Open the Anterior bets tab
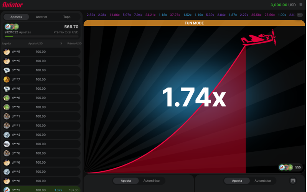Viewport: 307px width, 192px height. pyautogui.click(x=41, y=17)
